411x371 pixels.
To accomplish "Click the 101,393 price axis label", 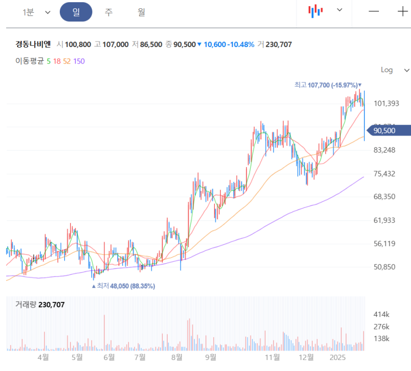I will pos(386,103).
